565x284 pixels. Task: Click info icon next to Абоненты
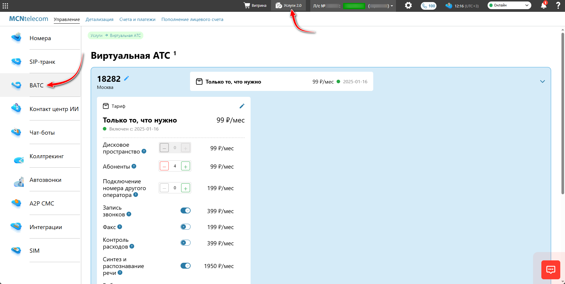(x=134, y=166)
